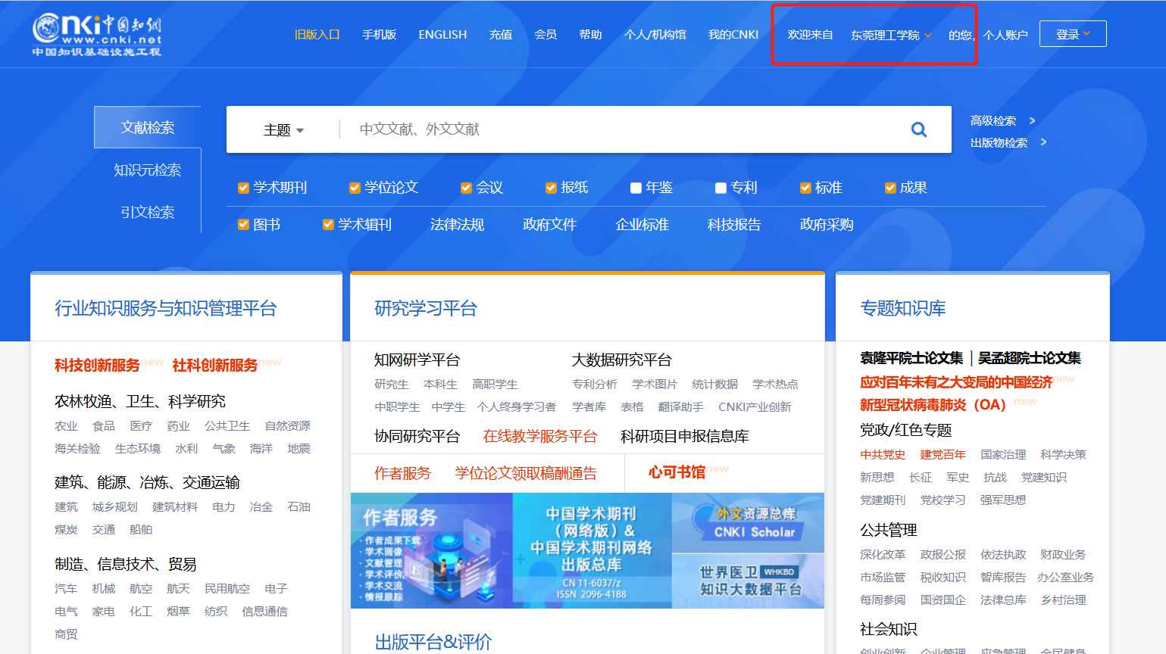Click the 专利分析 link
Screen dimensions: 1166x654
(594, 385)
